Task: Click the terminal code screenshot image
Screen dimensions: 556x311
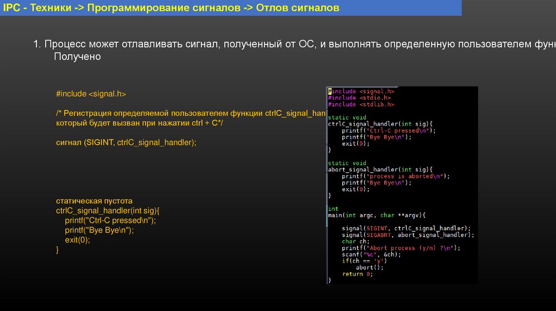Action: tap(402, 185)
